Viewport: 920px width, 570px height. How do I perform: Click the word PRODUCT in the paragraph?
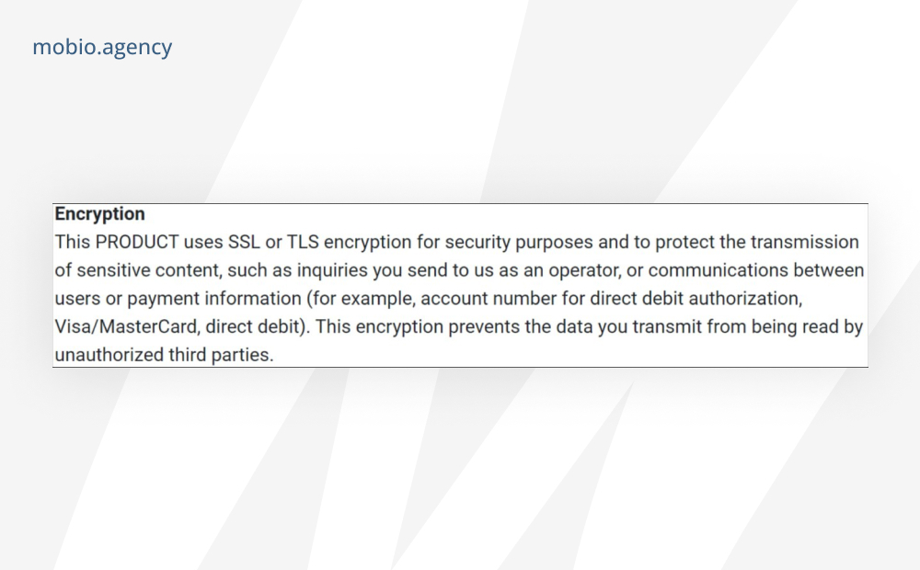137,242
